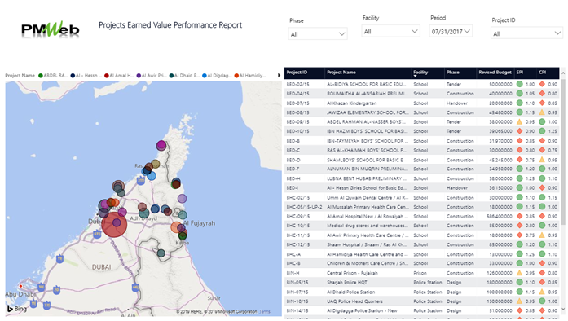Sort table by Project Name column header
This screenshot has width=568, height=321.
[341, 72]
